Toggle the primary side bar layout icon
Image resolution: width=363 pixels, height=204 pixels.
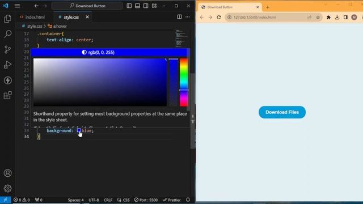pos(129,6)
